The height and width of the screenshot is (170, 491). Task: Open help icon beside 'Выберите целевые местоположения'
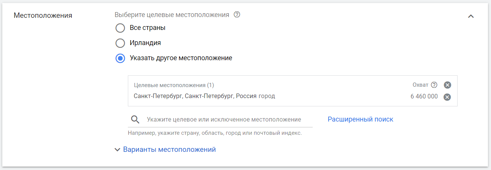tap(237, 15)
